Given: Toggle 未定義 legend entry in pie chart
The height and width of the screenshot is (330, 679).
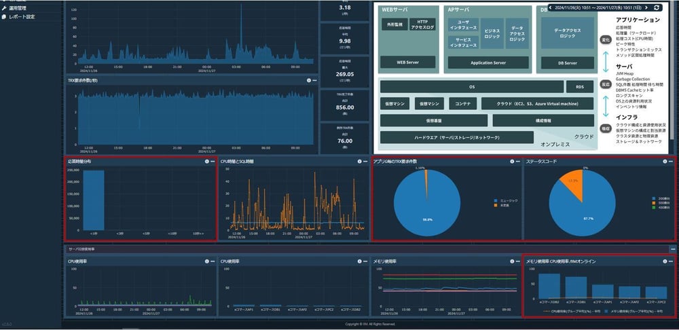Looking at the screenshot, I should 502,205.
